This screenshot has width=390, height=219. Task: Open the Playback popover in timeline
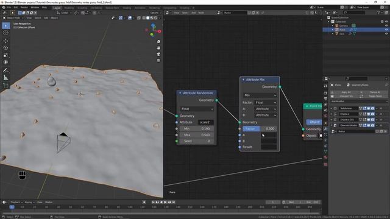coord(16,202)
